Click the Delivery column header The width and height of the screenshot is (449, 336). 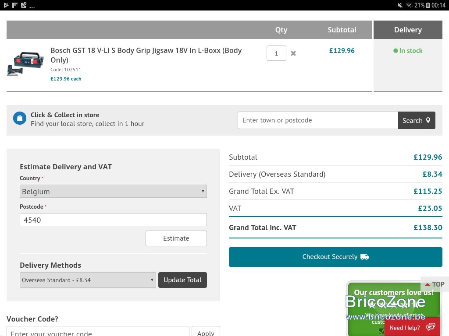(408, 30)
